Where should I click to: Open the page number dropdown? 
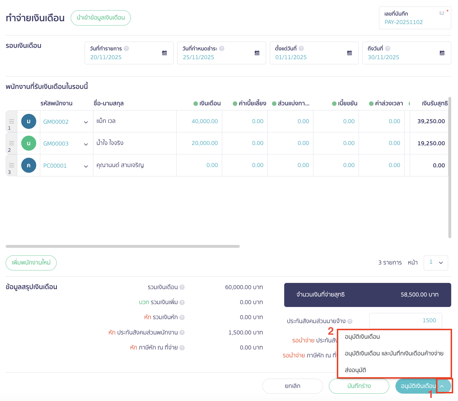click(436, 263)
